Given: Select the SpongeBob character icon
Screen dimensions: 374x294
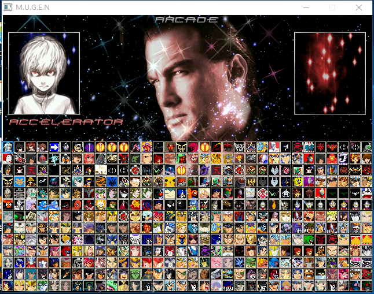Looking at the screenshot, I should [x=297, y=182].
